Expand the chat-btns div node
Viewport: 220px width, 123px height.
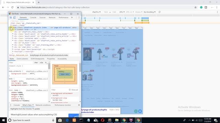13,47
